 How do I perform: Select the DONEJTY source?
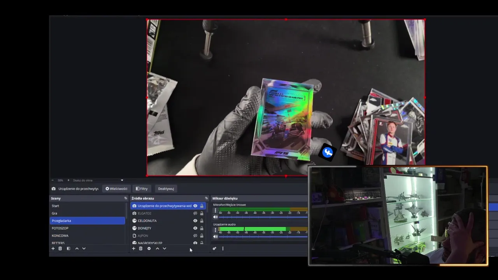click(x=144, y=228)
